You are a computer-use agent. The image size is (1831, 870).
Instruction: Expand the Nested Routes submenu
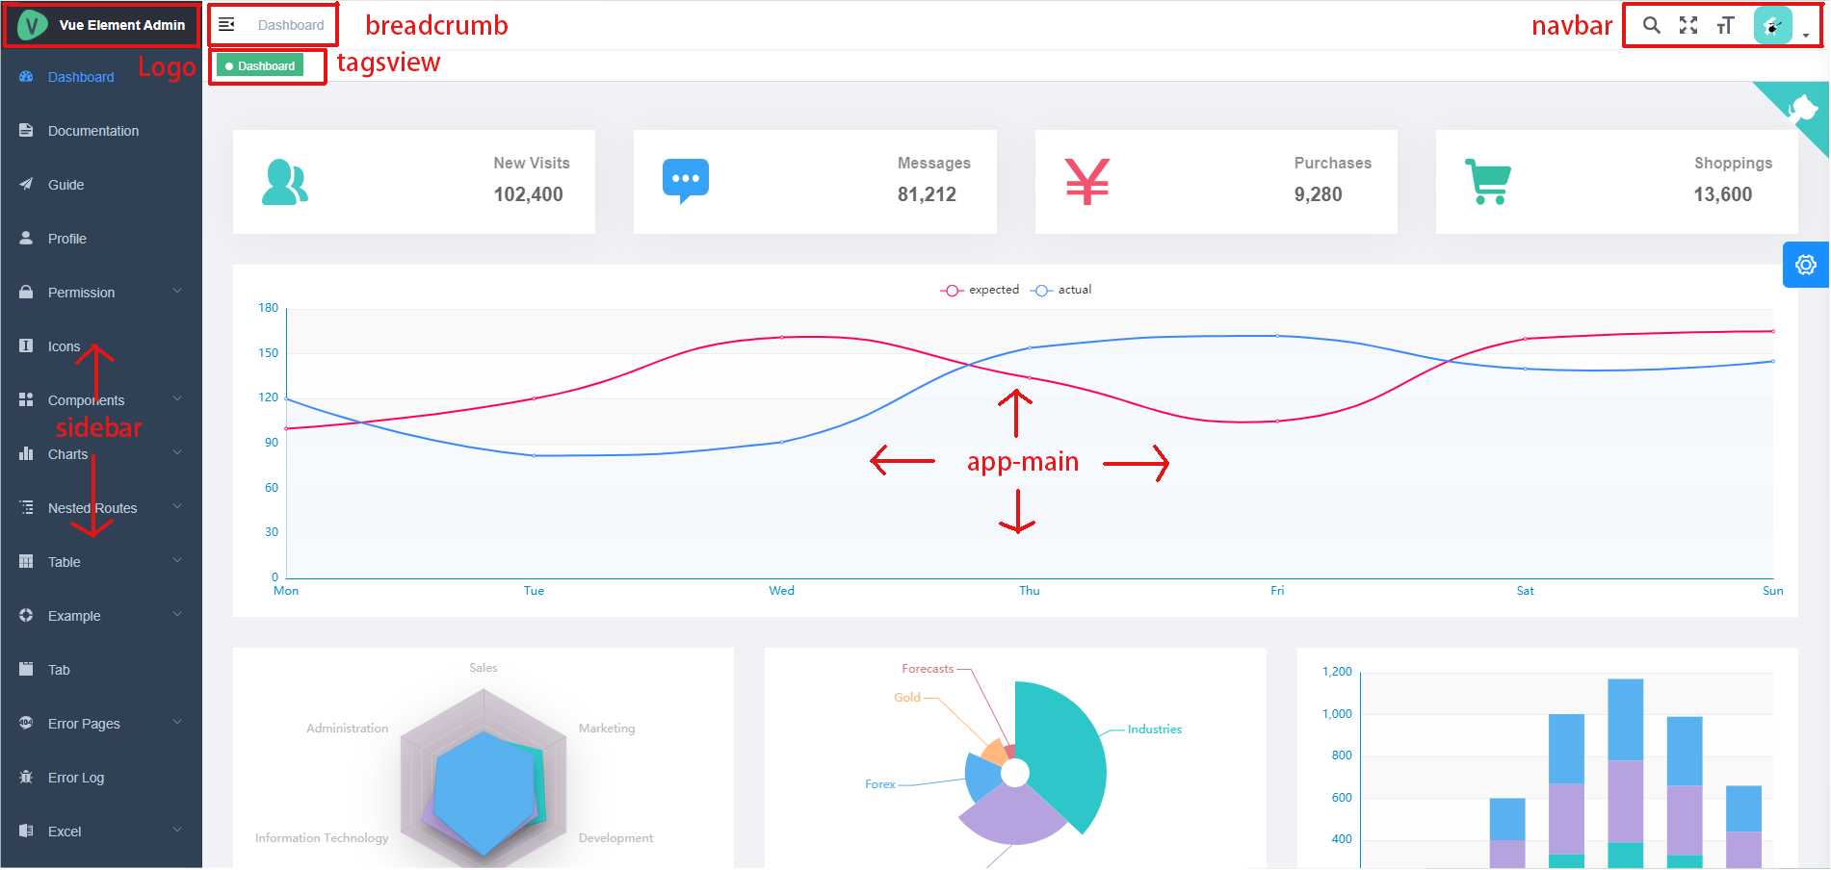click(x=101, y=508)
